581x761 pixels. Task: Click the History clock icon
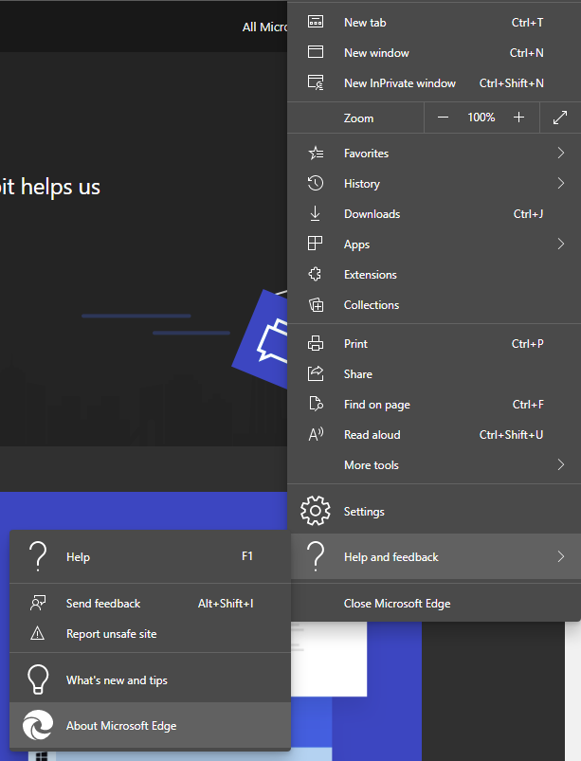[316, 184]
